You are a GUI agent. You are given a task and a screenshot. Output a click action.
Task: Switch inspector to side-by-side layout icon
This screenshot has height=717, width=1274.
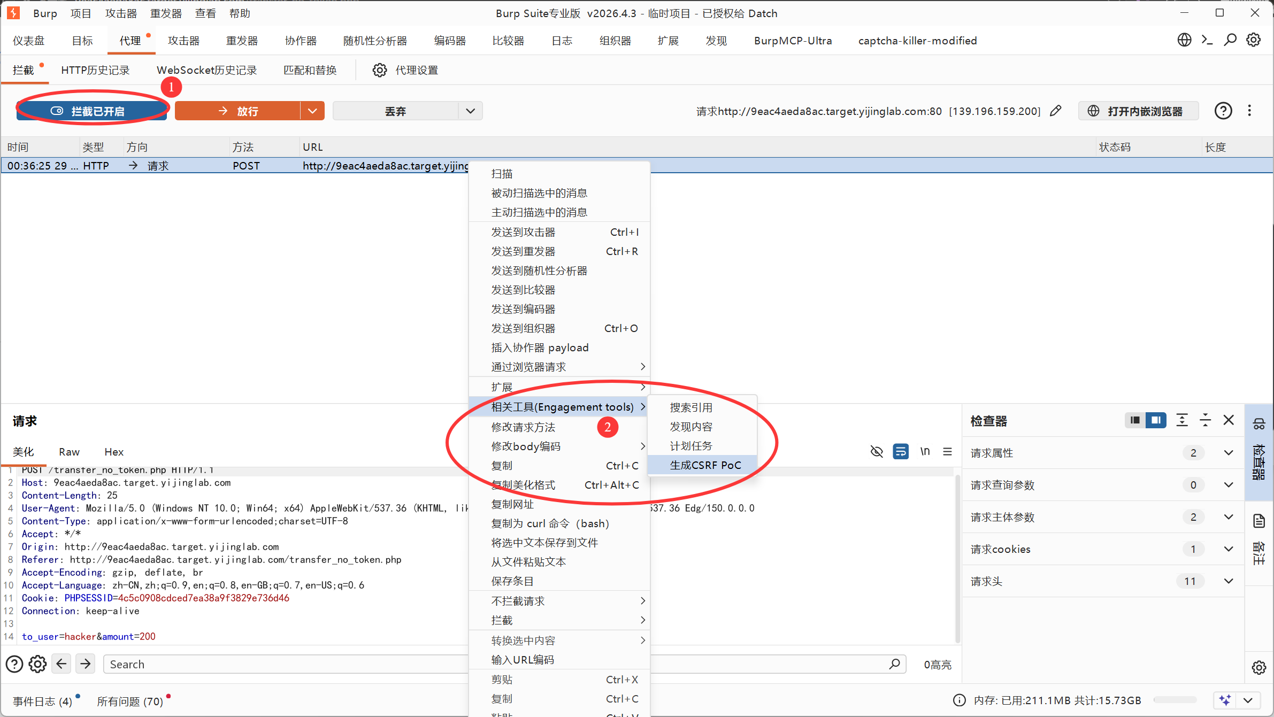1156,420
